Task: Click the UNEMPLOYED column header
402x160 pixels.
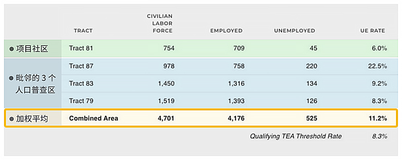Action: (294, 31)
